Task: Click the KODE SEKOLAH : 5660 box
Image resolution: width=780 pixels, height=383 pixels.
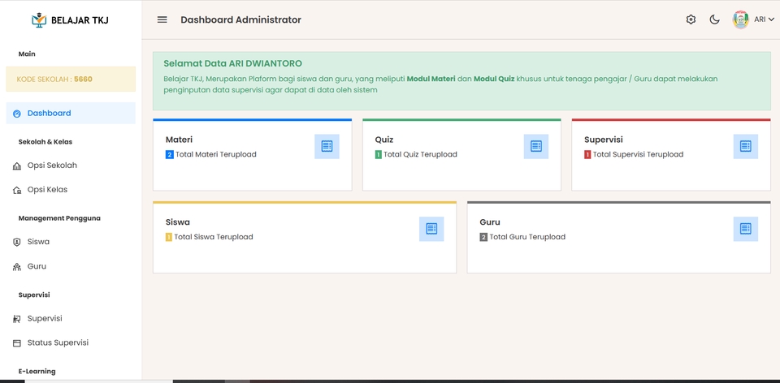Action: (x=71, y=79)
